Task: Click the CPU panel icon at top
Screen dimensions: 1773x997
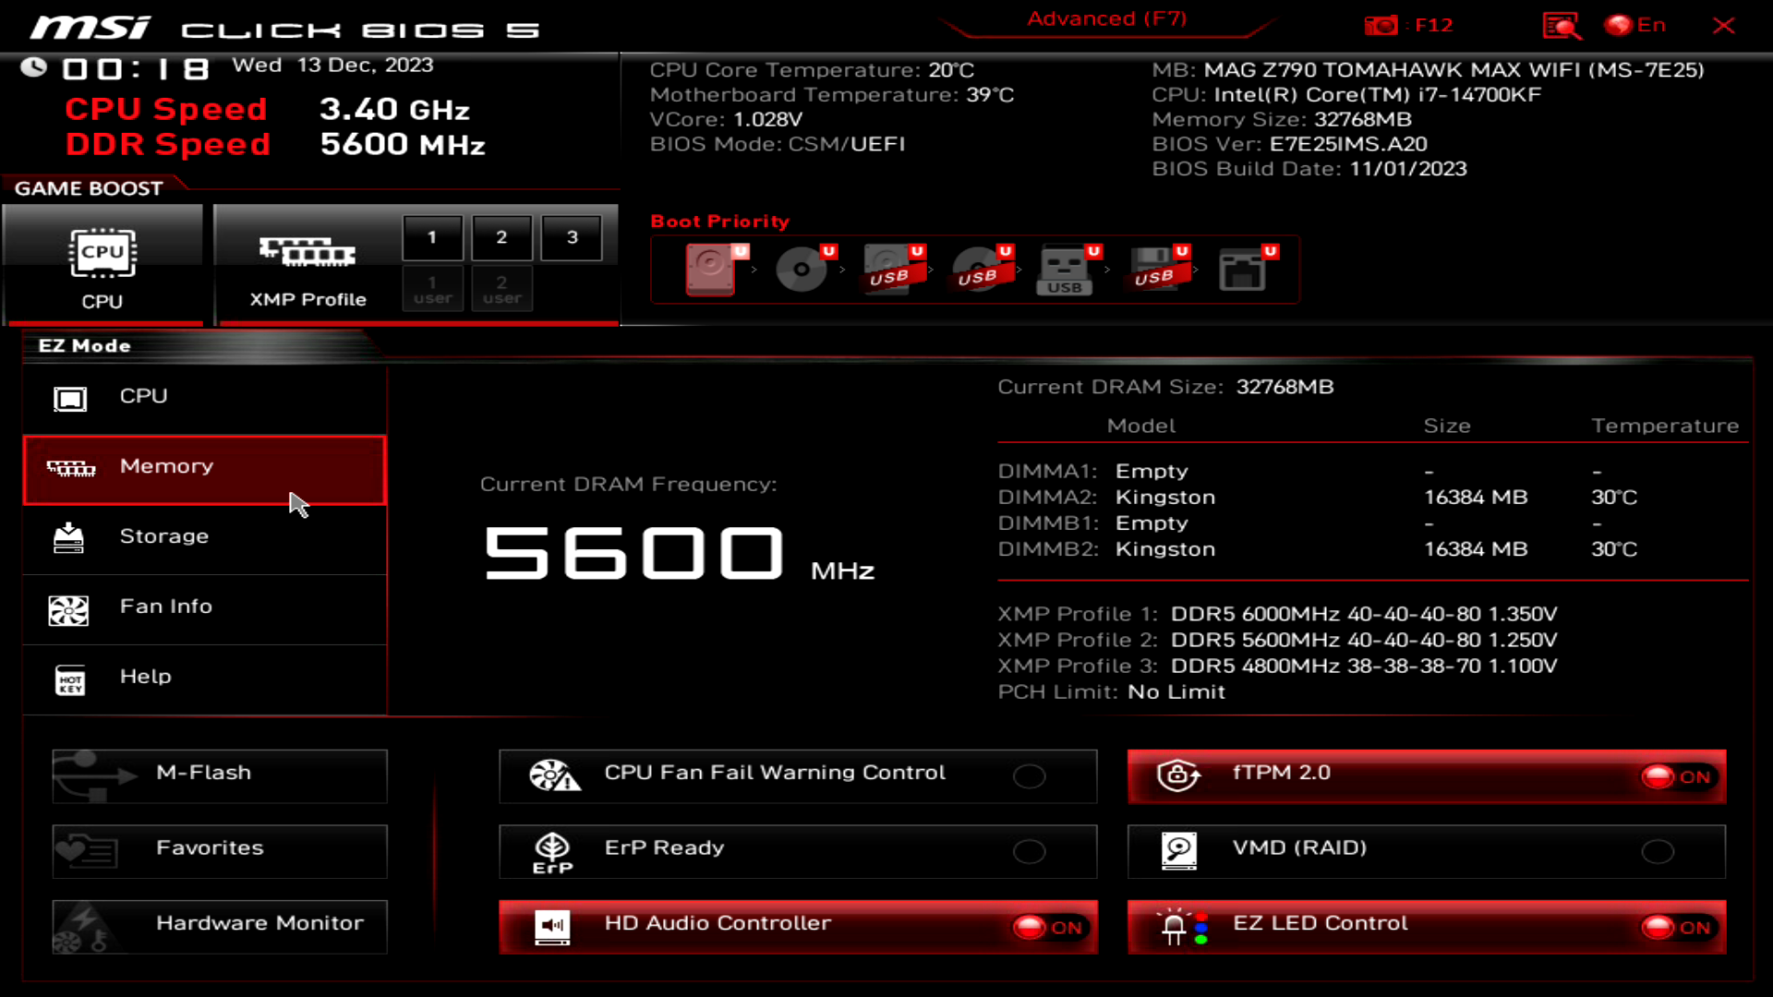Action: point(103,262)
